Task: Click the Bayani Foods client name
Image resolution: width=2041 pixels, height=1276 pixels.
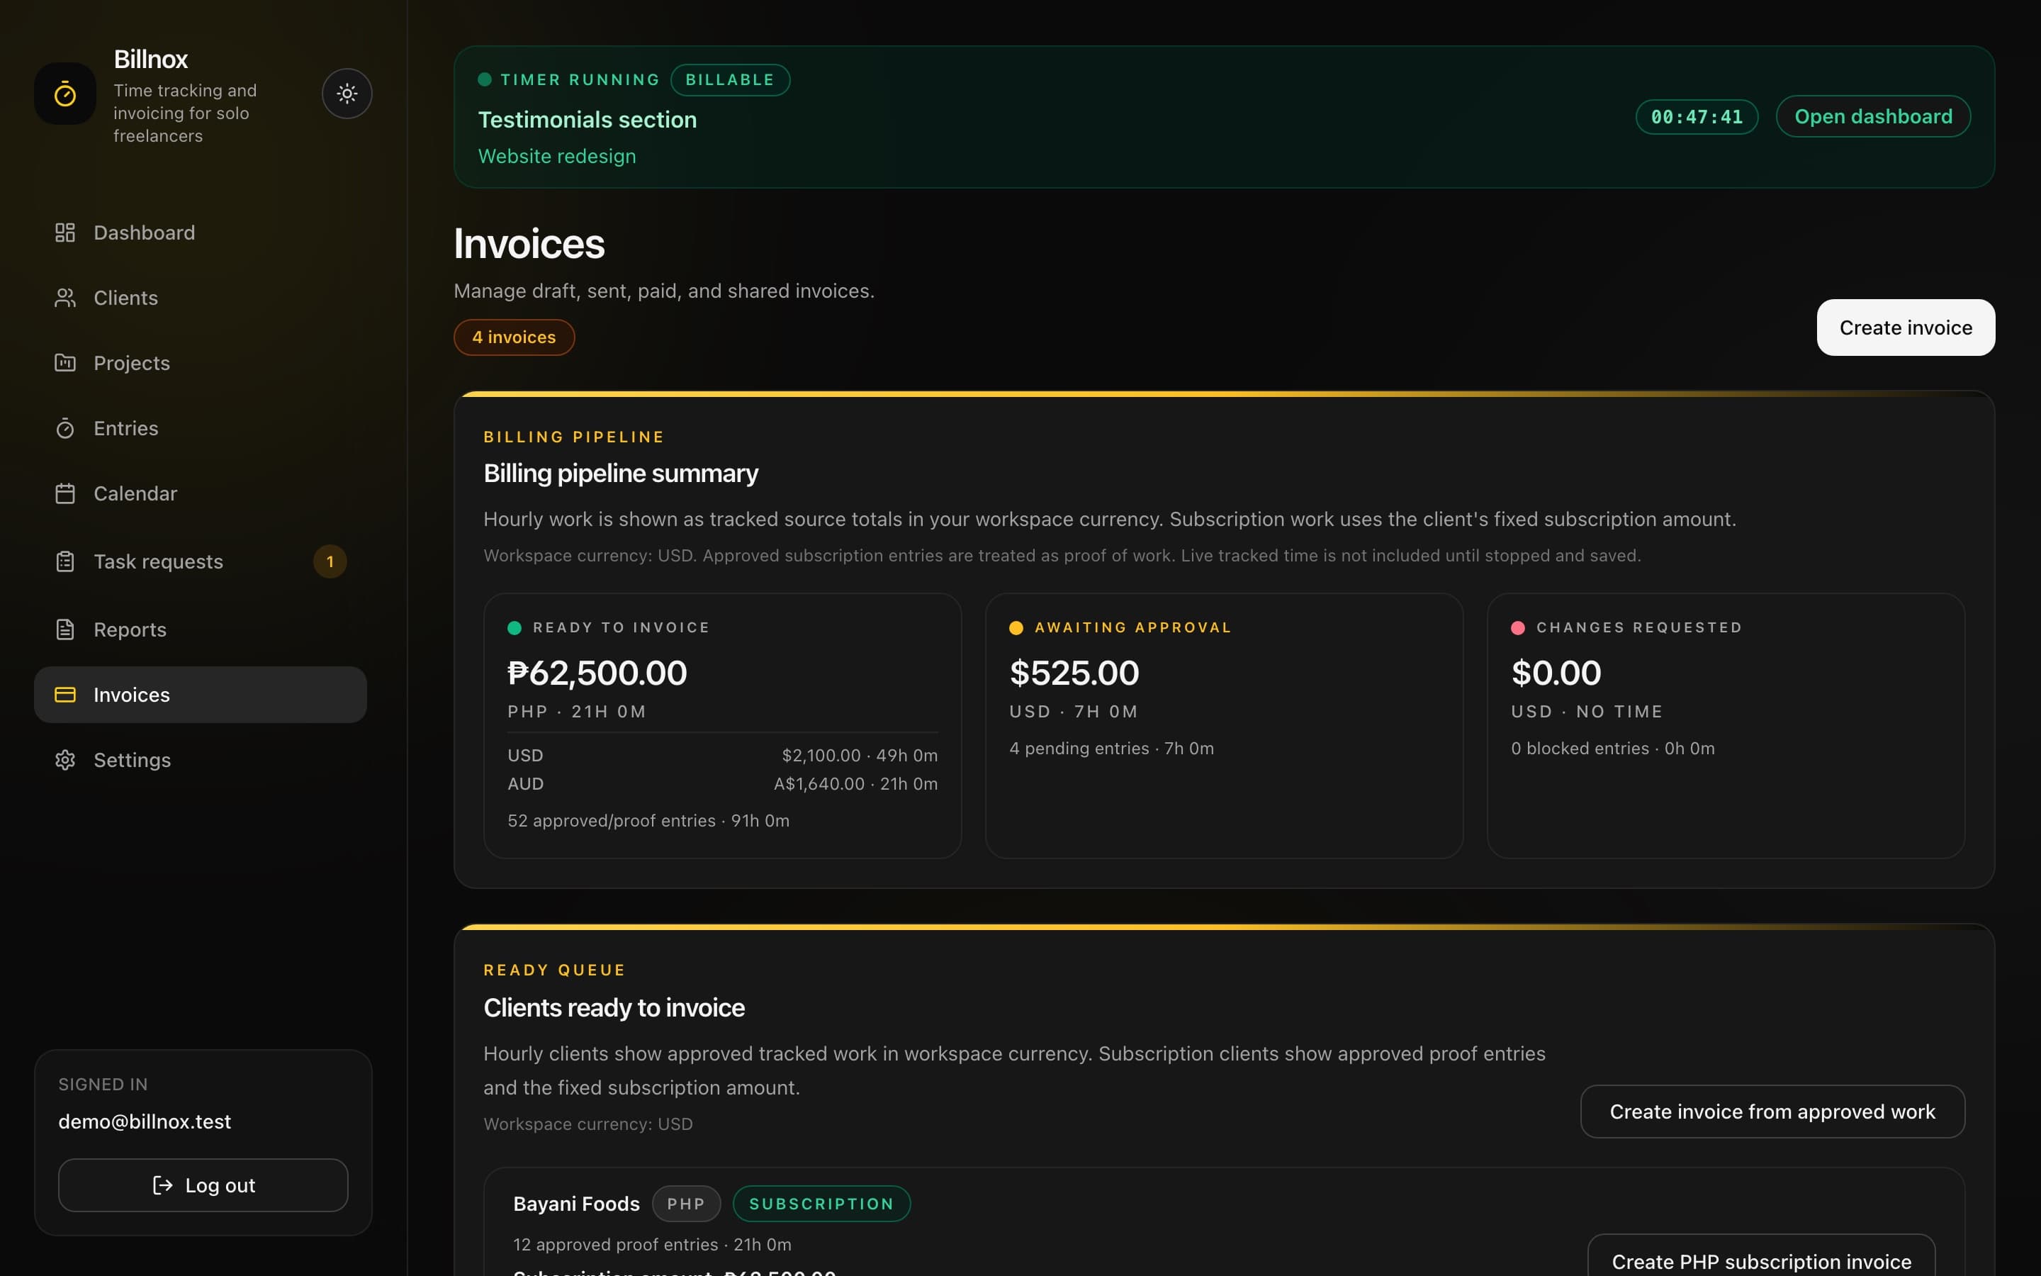Action: (576, 1204)
